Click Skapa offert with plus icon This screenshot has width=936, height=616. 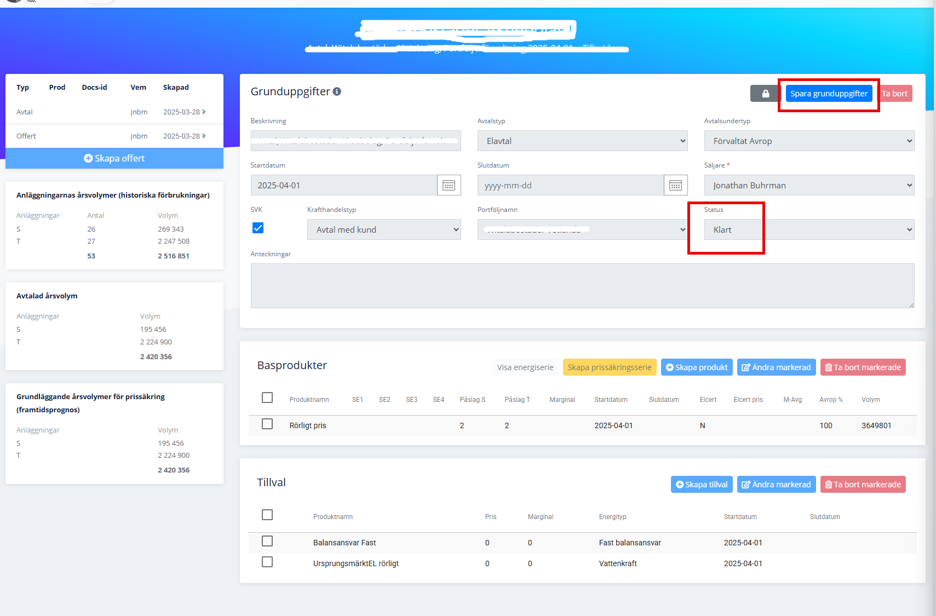click(x=114, y=158)
